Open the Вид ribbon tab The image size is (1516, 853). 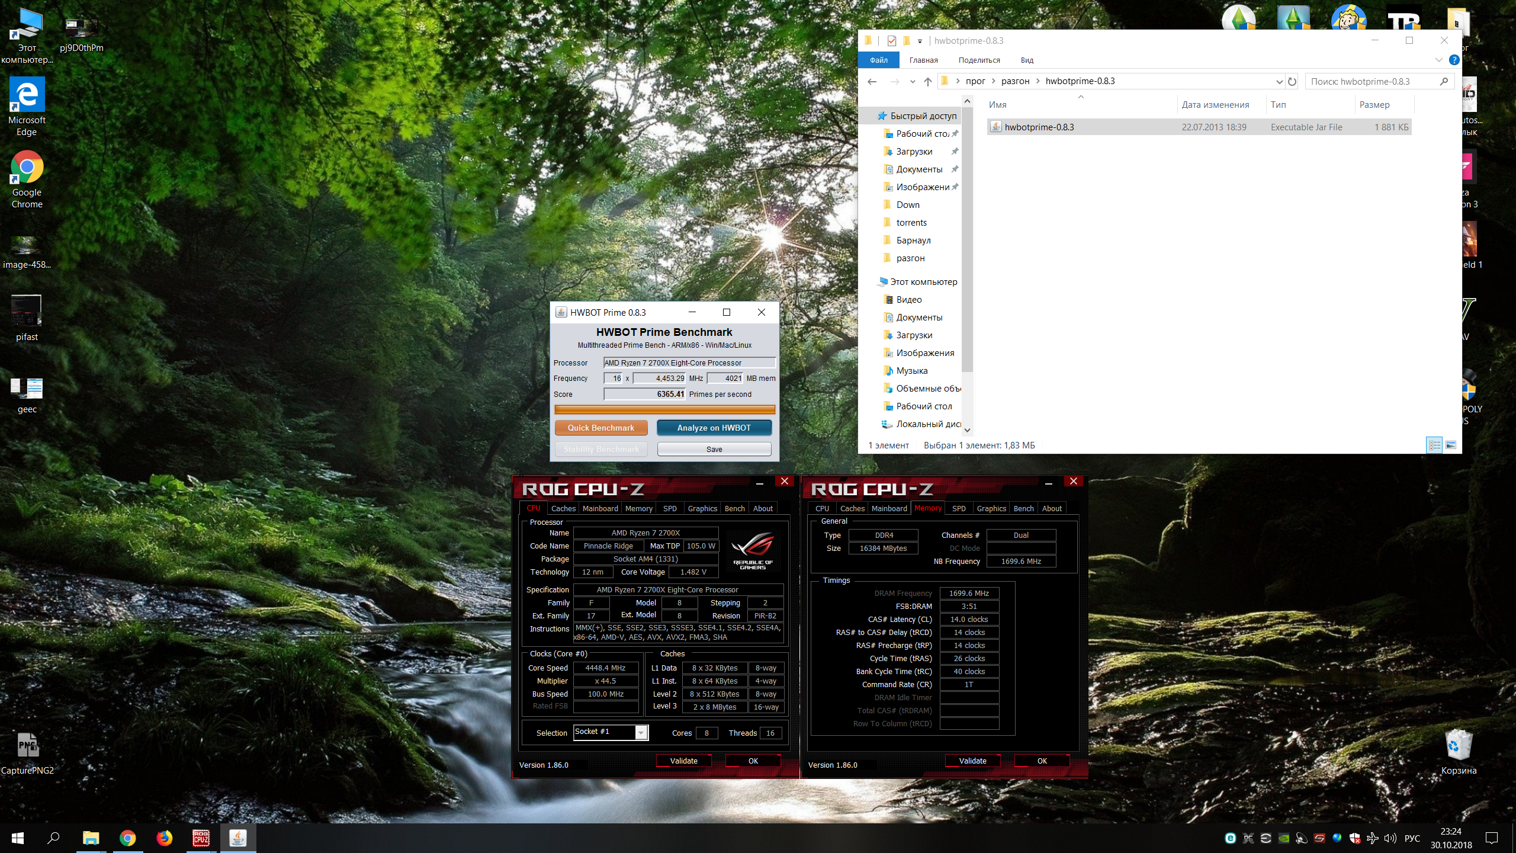tap(1027, 60)
